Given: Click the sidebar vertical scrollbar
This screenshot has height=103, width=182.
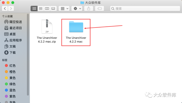Looking at the screenshot, I should tap(28, 55).
